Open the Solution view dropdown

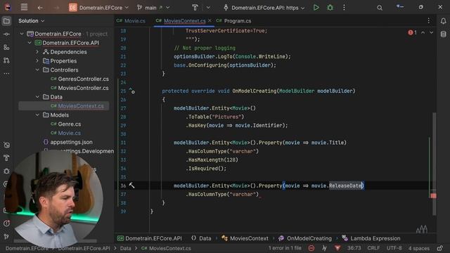pyautogui.click(x=31, y=20)
